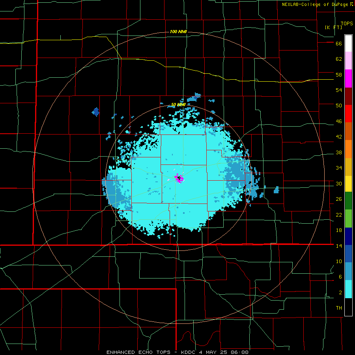Click the bright red legend swatch
The image size is (355, 355).
348,114
